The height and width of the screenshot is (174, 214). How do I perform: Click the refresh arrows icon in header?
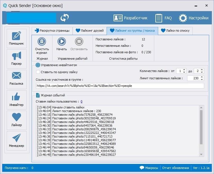point(65,18)
